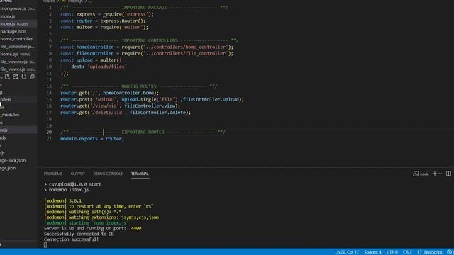The image size is (454, 255).
Task: Open the terminal launch profile dropdown chevron
Action: tap(441, 174)
